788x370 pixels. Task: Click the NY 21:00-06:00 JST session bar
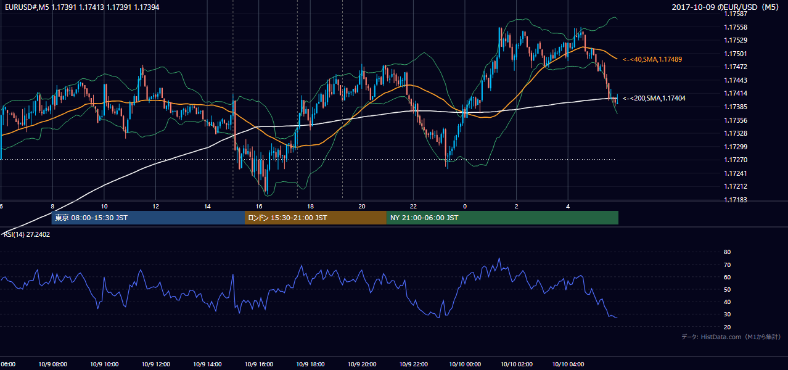[503, 218]
